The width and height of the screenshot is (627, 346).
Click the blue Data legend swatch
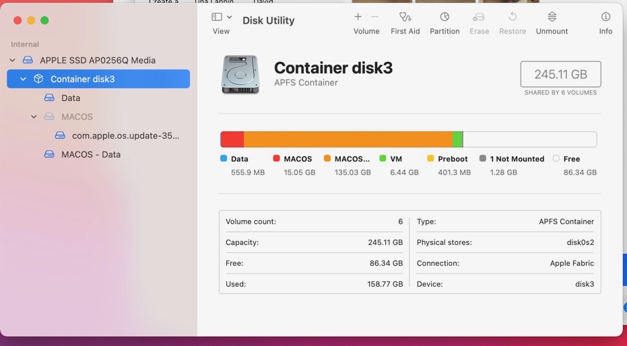tap(224, 159)
